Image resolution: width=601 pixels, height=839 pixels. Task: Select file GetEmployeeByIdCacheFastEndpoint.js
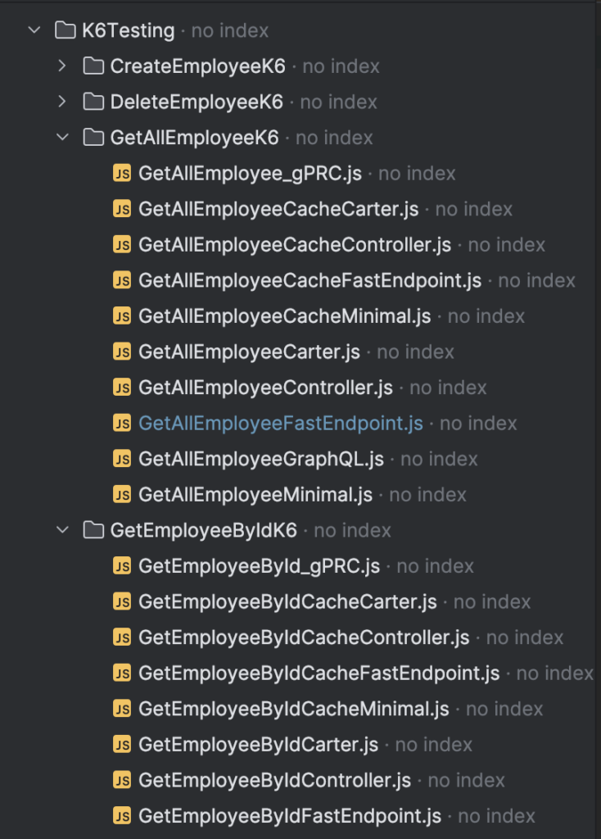[319, 673]
